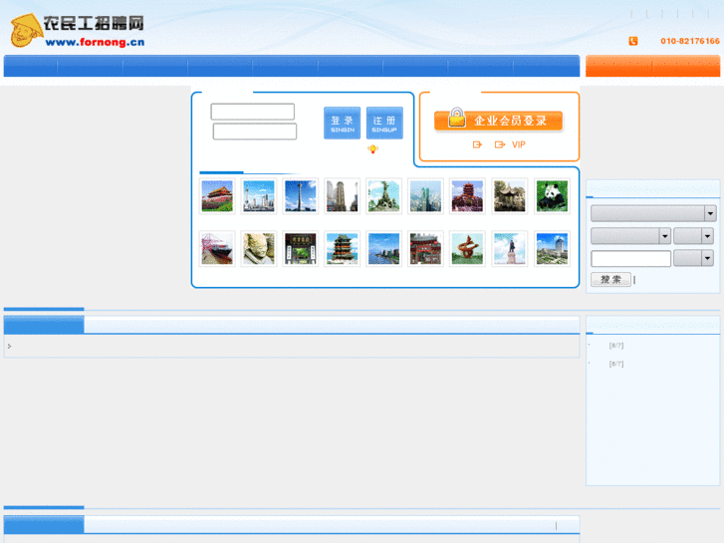
Task: Open the VIP link
Action: [x=519, y=144]
